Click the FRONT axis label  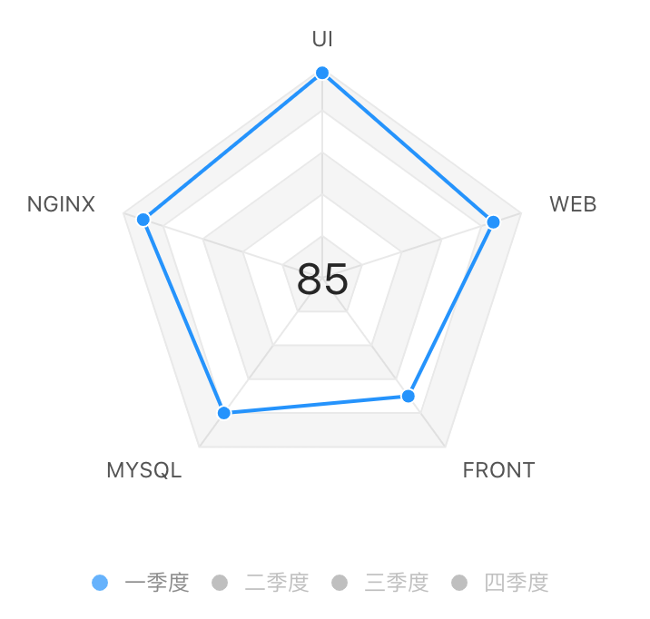tap(498, 470)
